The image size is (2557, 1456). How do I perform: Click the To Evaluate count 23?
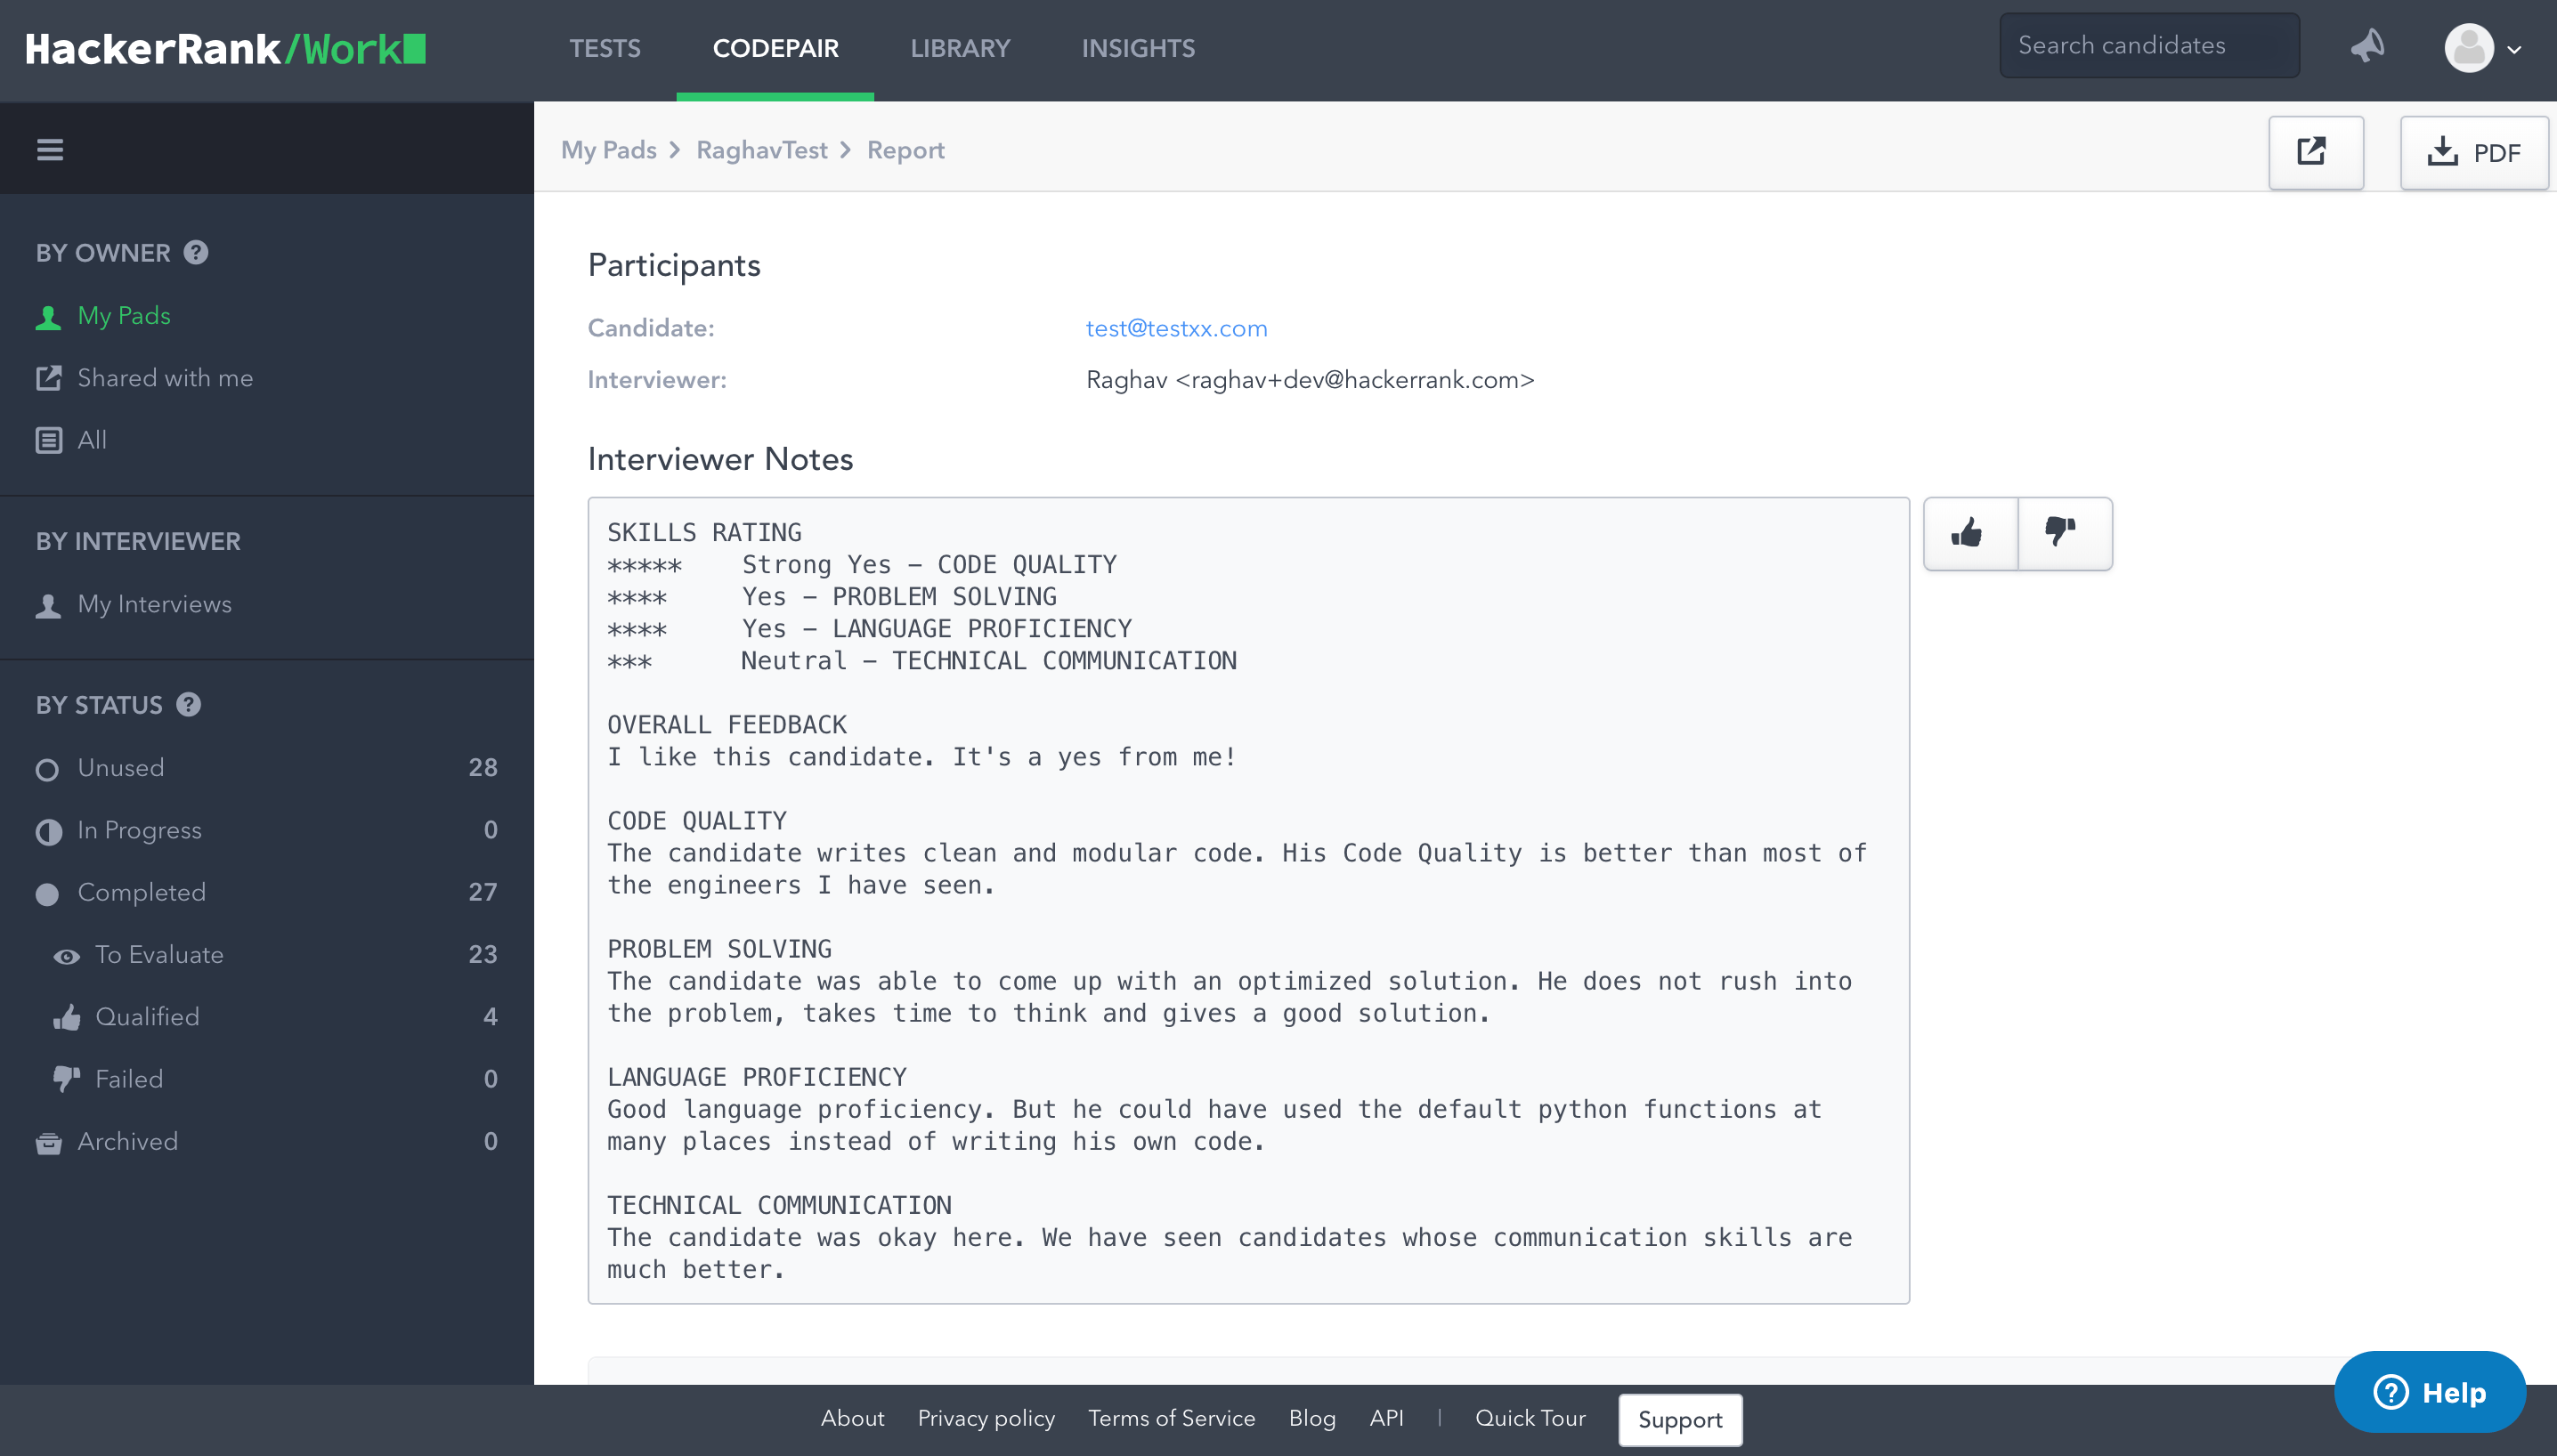click(483, 954)
